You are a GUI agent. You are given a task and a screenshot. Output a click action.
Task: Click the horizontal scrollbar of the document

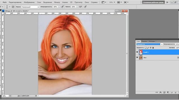point(81,96)
